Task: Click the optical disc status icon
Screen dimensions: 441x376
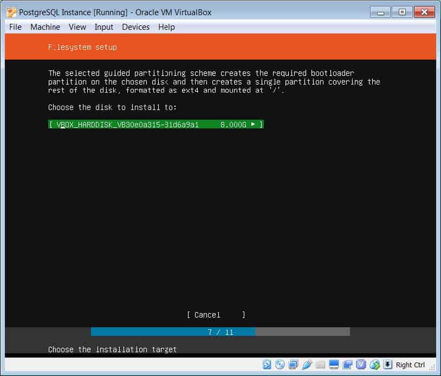Action: tap(280, 365)
